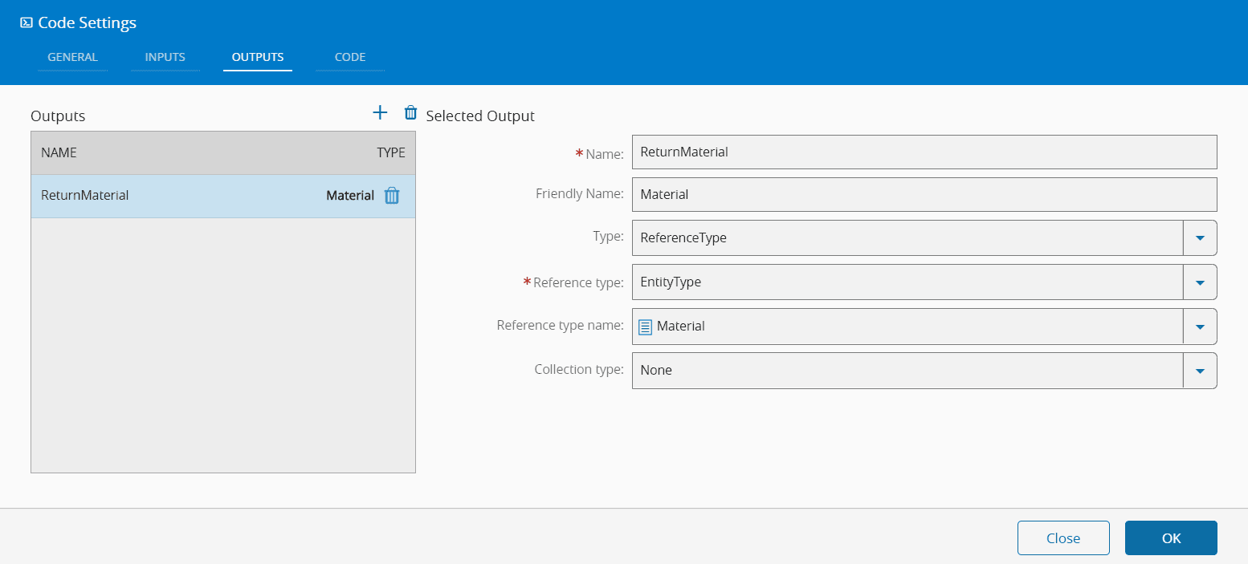The image size is (1248, 564).
Task: Focus the Friendly Name text field
Action: [924, 194]
